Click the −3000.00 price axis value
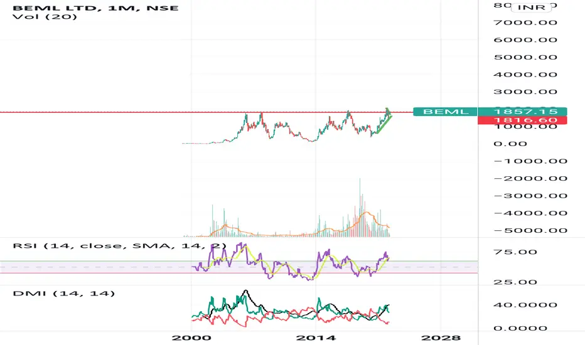 click(530, 196)
